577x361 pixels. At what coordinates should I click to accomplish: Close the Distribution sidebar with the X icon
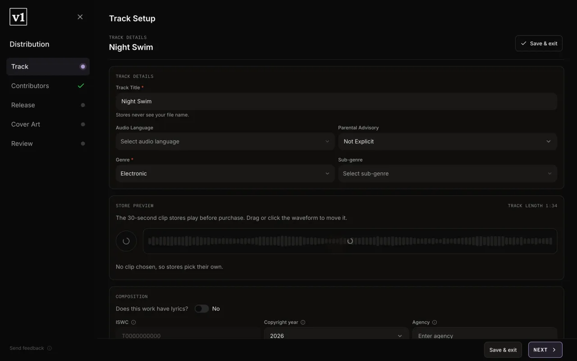[x=80, y=17]
